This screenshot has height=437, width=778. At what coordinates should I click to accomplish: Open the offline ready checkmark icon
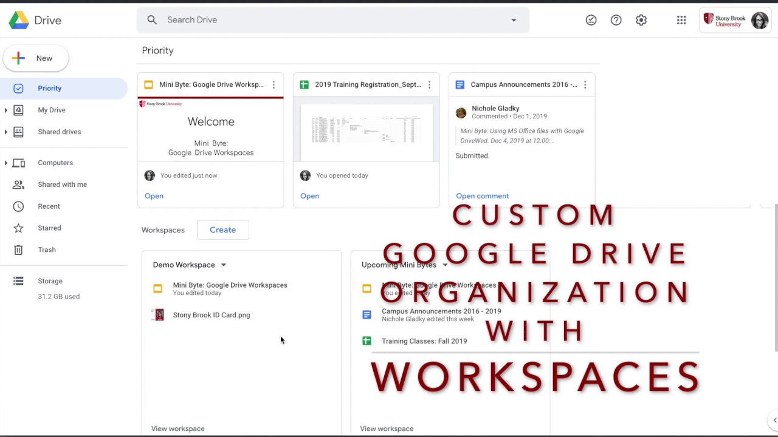(x=591, y=20)
